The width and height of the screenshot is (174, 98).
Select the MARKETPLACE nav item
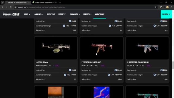100,14
